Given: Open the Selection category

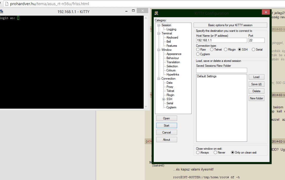Looking at the screenshot, I should pyautogui.click(x=172, y=66).
